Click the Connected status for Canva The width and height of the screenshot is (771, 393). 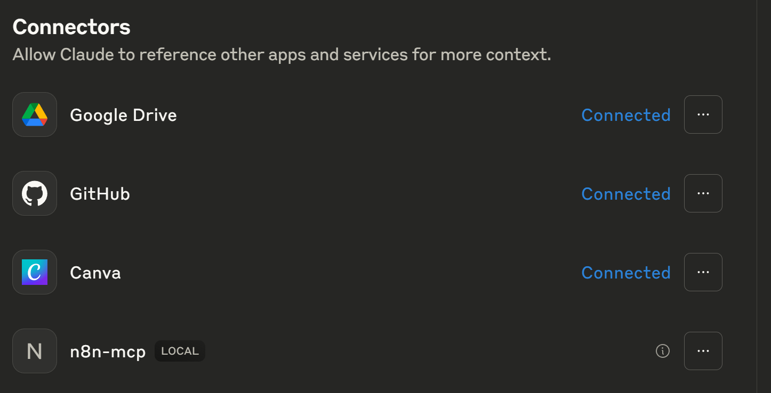(625, 273)
